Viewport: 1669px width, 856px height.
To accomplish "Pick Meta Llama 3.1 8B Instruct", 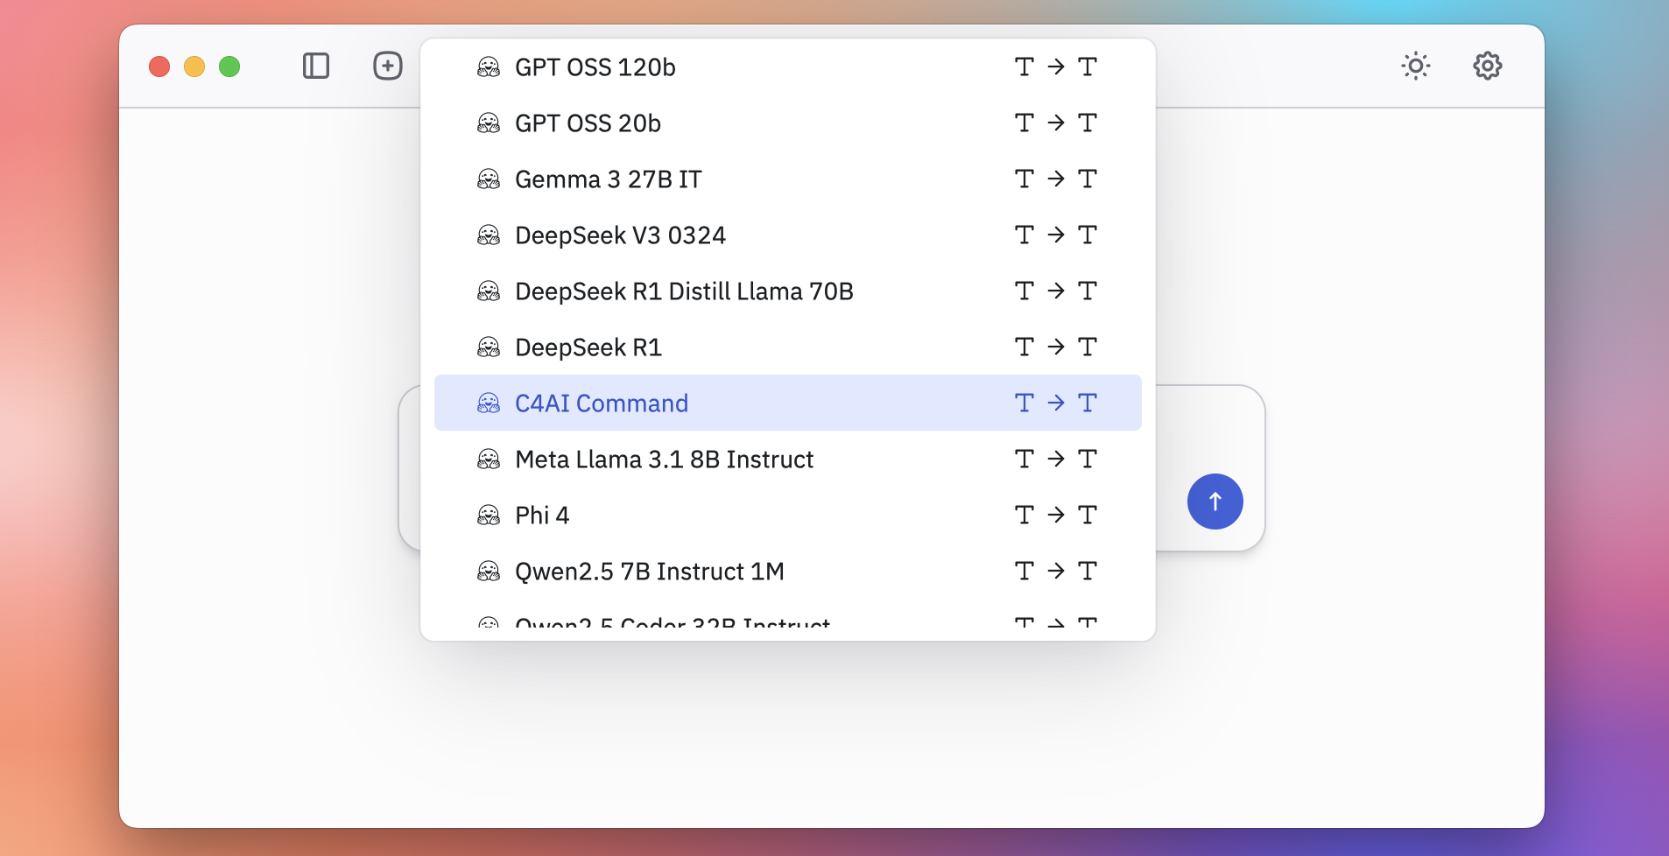I will point(664,460).
